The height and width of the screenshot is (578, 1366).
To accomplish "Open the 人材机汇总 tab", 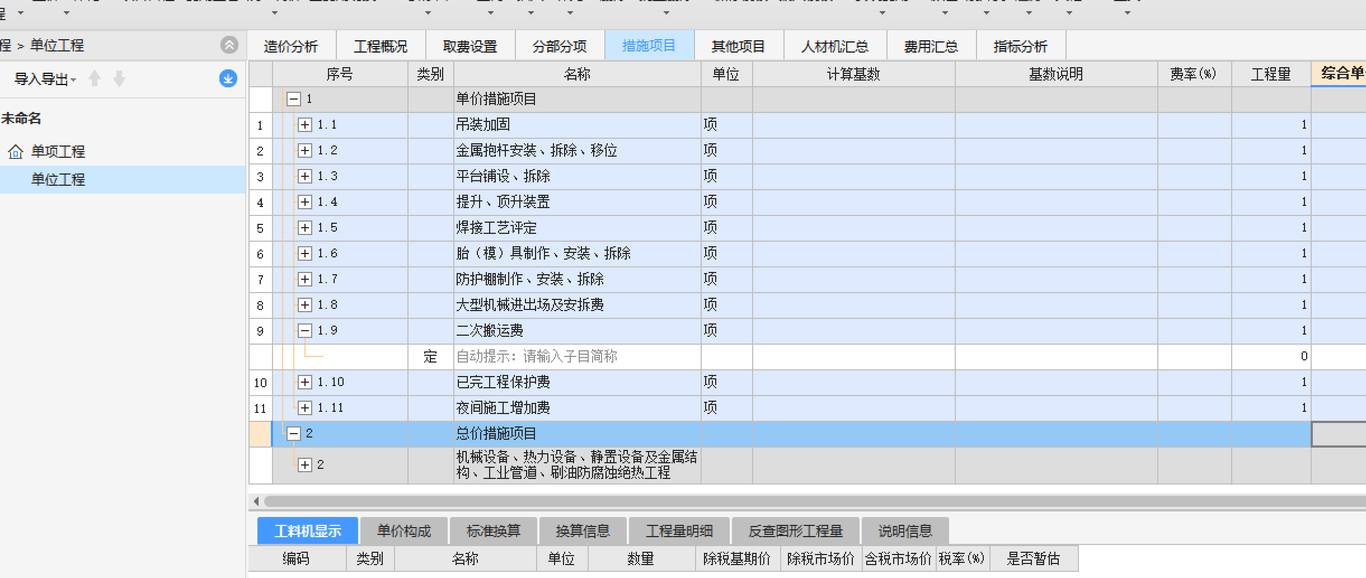I will point(835,46).
